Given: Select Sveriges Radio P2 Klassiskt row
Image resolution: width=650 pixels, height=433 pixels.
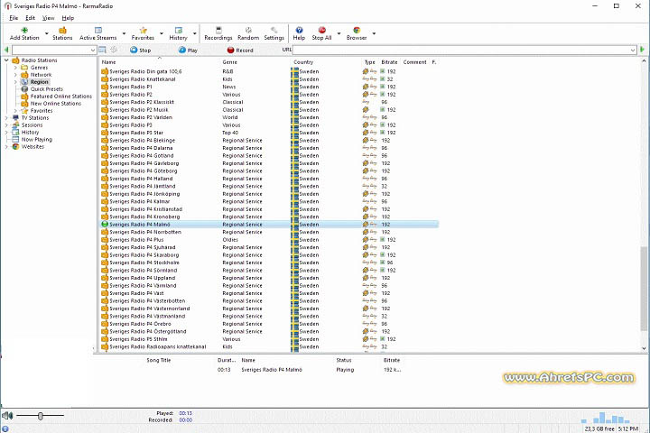Looking at the screenshot, I should (x=269, y=102).
